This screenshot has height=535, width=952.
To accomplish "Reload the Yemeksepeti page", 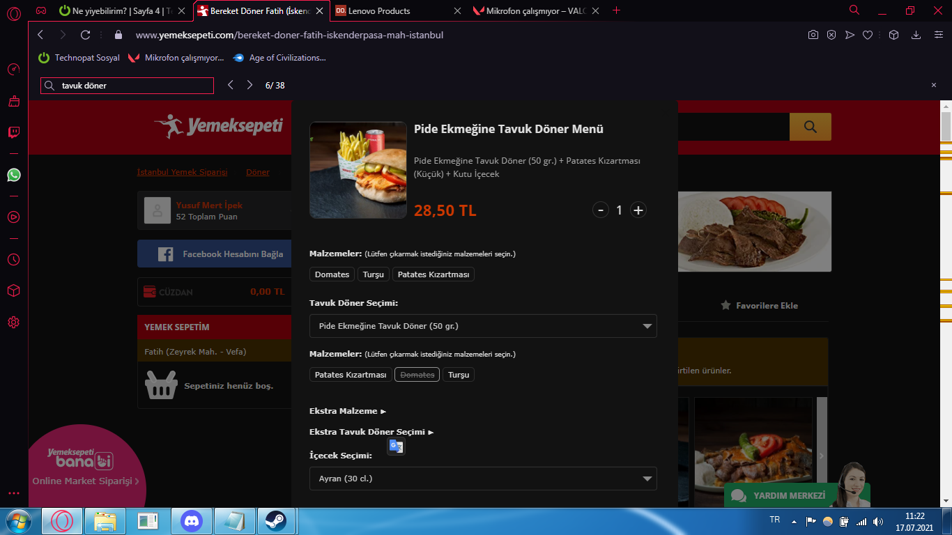I will 86,35.
